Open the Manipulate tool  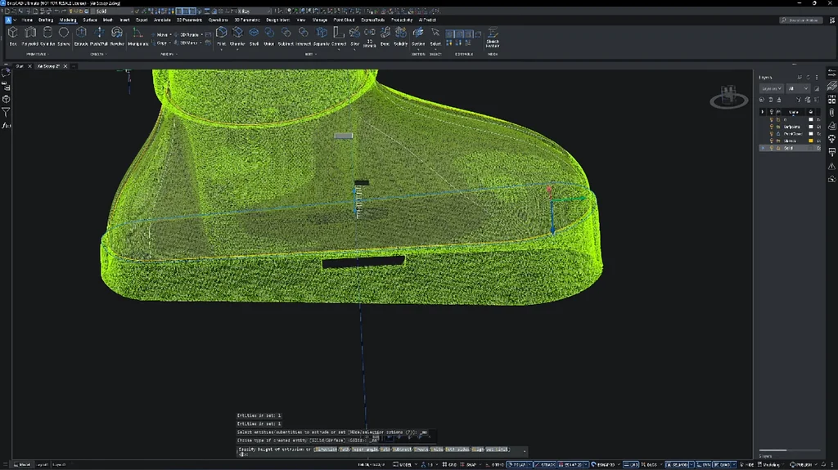click(137, 36)
